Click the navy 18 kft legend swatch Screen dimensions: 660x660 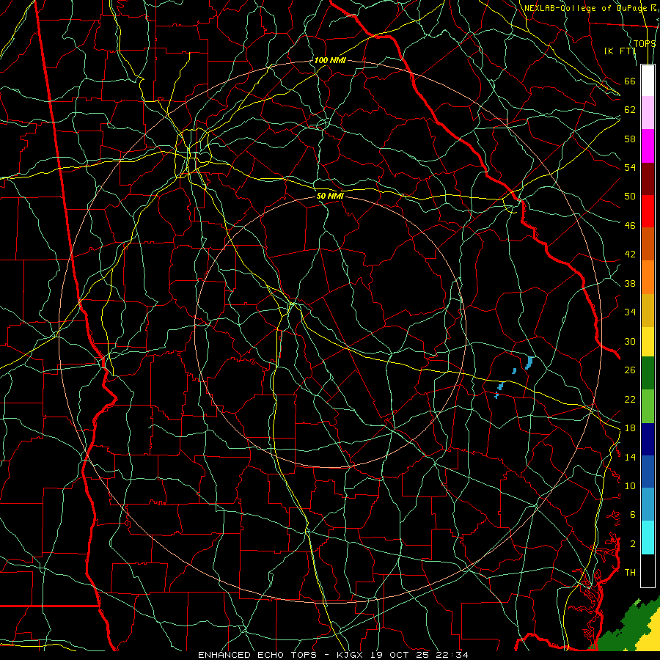tap(648, 439)
